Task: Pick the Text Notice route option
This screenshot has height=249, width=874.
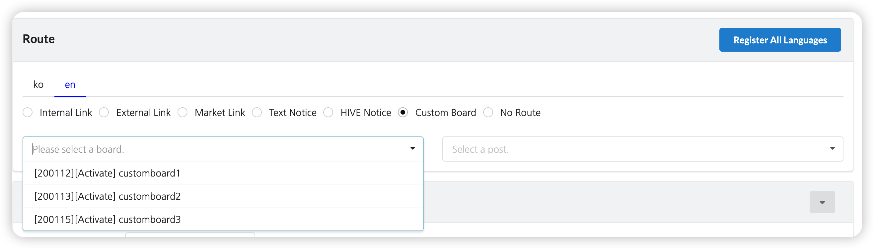Action: 257,113
